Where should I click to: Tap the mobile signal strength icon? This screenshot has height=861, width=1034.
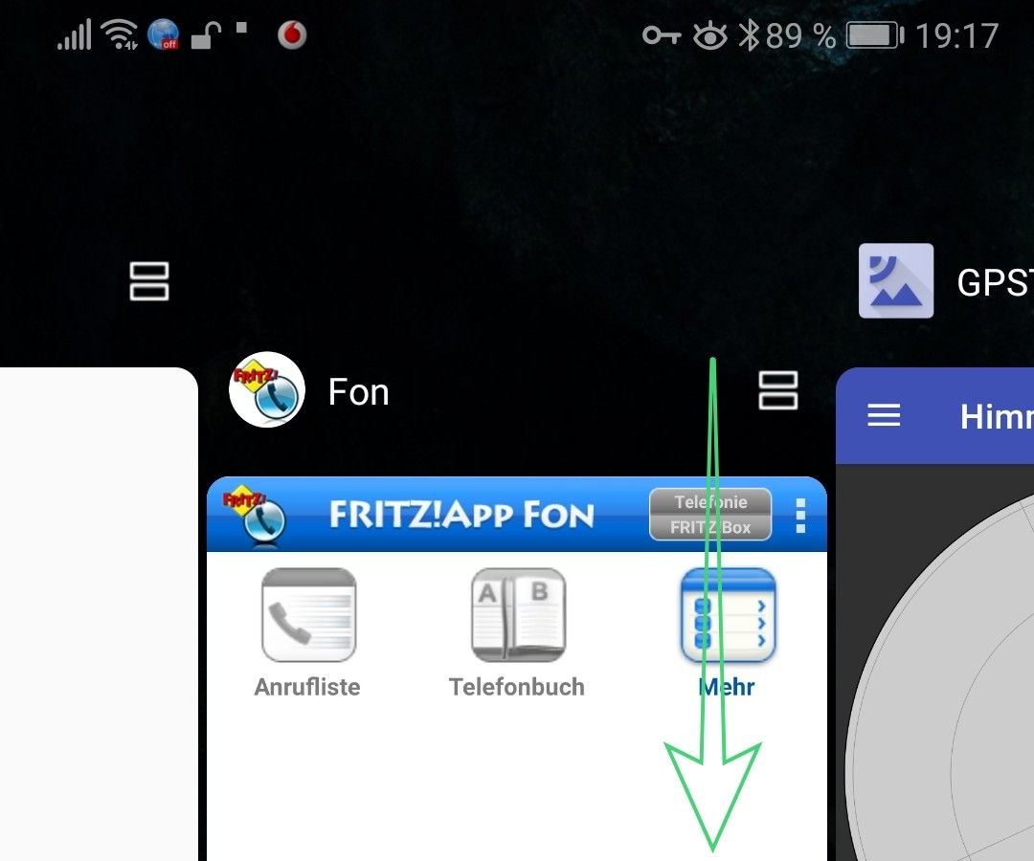click(74, 34)
